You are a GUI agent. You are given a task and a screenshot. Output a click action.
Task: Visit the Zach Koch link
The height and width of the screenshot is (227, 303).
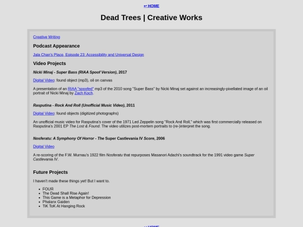point(84,93)
